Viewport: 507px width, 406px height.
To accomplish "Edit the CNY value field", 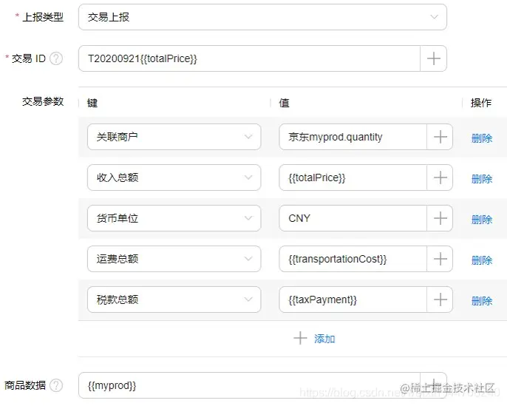I will (353, 218).
